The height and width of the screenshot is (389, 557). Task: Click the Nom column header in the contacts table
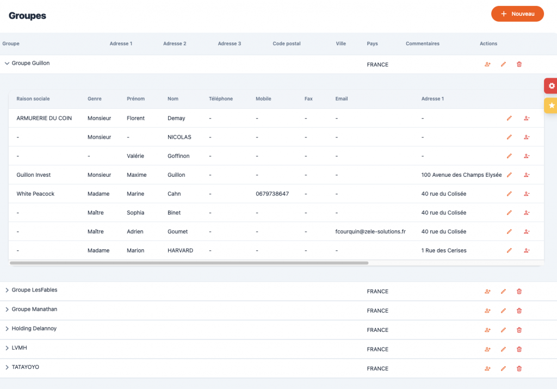173,99
